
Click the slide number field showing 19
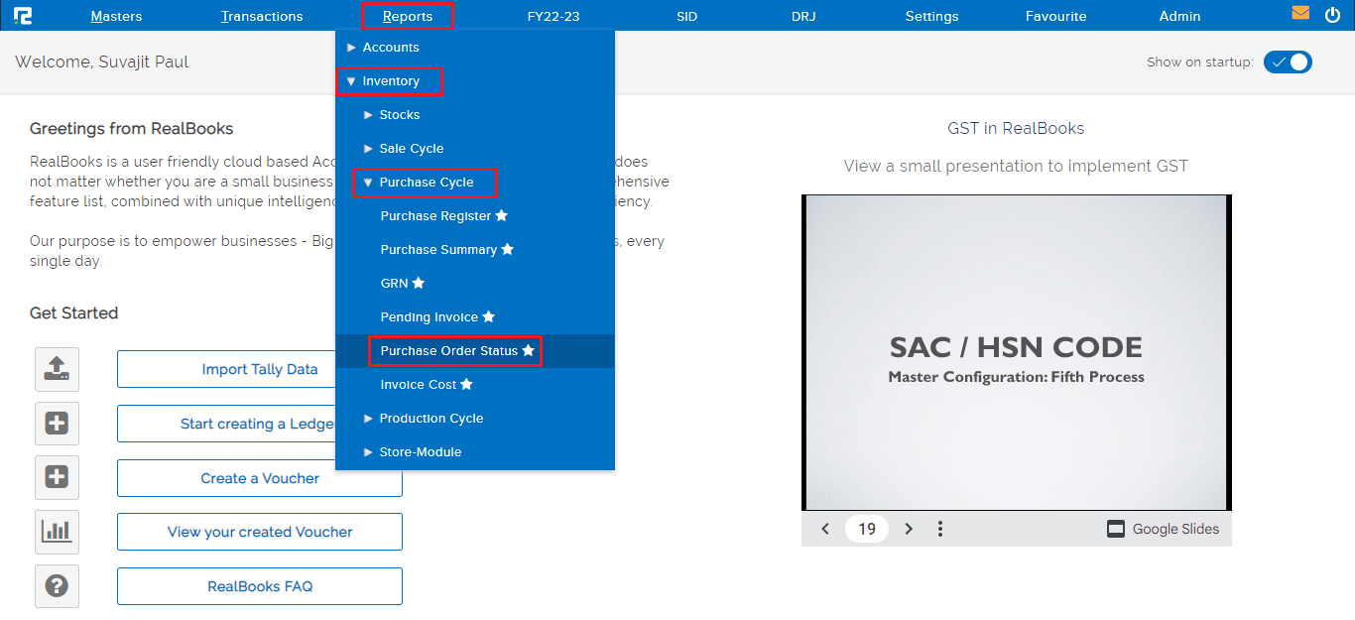pyautogui.click(x=867, y=529)
